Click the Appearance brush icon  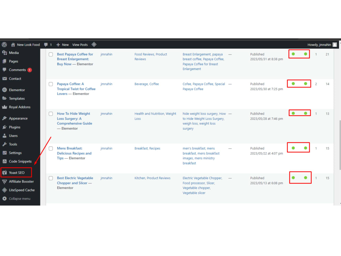(4, 118)
